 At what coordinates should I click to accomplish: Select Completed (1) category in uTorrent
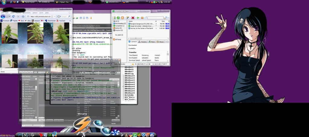119,26
